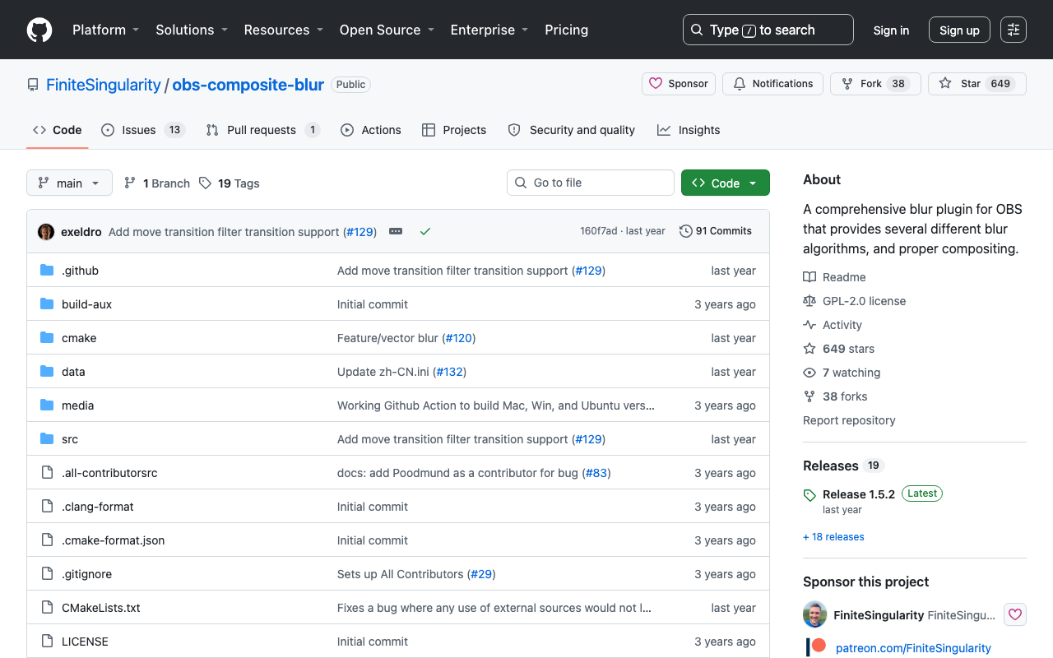This screenshot has width=1053, height=658.
Task: Switch to the Pull requests tab
Action: click(x=262, y=130)
